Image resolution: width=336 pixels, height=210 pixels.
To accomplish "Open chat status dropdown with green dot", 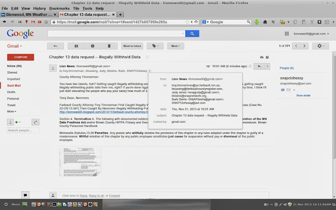I will click(18, 122).
